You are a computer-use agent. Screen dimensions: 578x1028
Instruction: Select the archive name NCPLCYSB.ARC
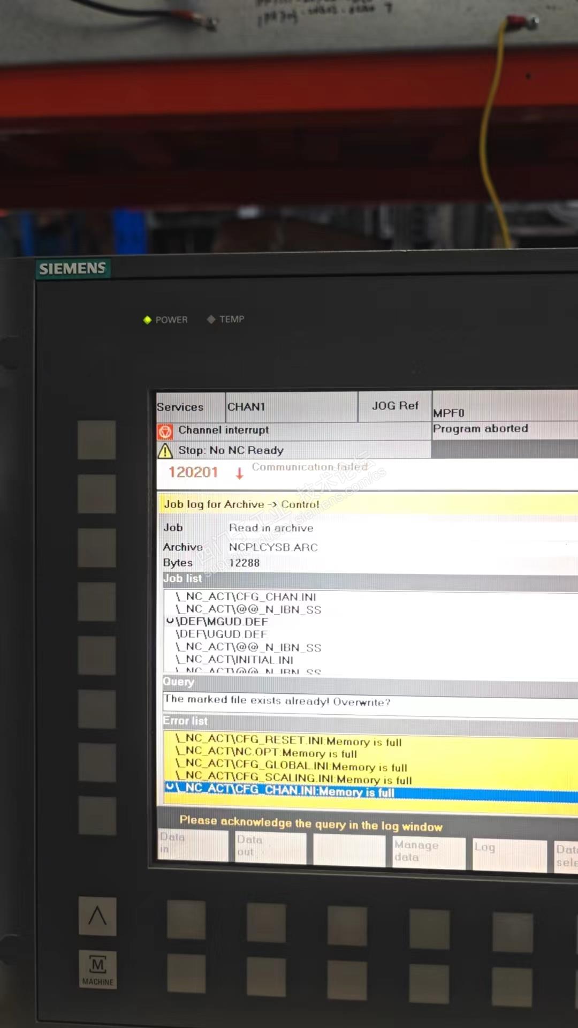273,547
